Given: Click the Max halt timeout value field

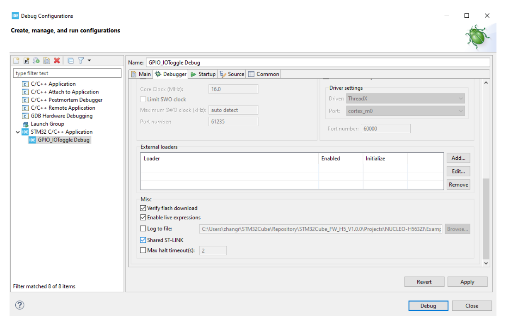Looking at the screenshot, I should click(x=213, y=250).
